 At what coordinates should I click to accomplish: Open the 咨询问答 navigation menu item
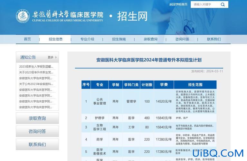pyautogui.click(x=182, y=39)
